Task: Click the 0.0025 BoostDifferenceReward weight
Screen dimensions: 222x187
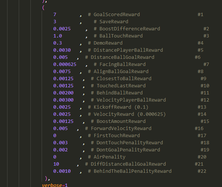Action: tap(62, 29)
